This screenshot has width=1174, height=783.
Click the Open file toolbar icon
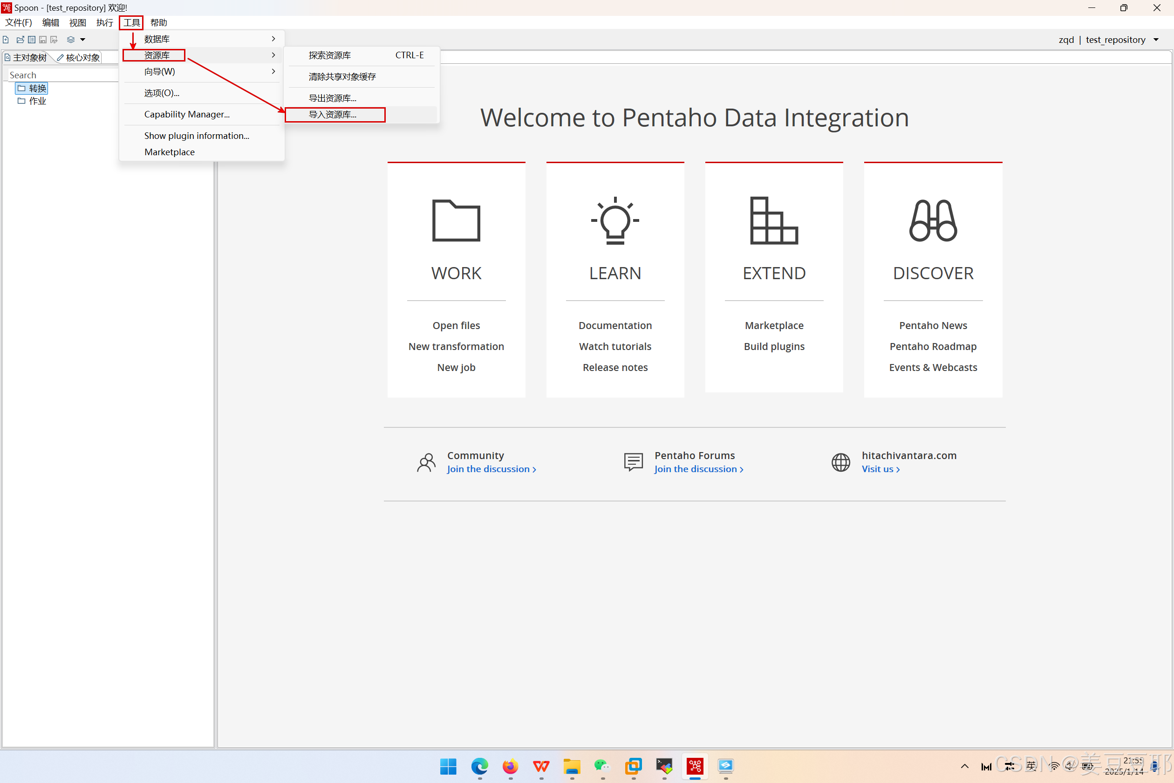click(x=20, y=40)
